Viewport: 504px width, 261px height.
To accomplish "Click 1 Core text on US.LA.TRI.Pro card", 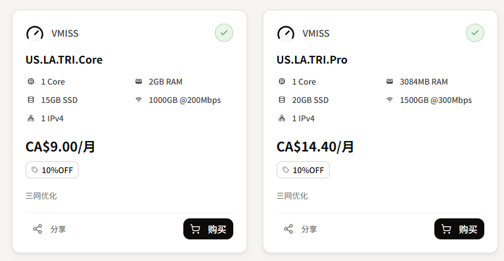I will [304, 82].
